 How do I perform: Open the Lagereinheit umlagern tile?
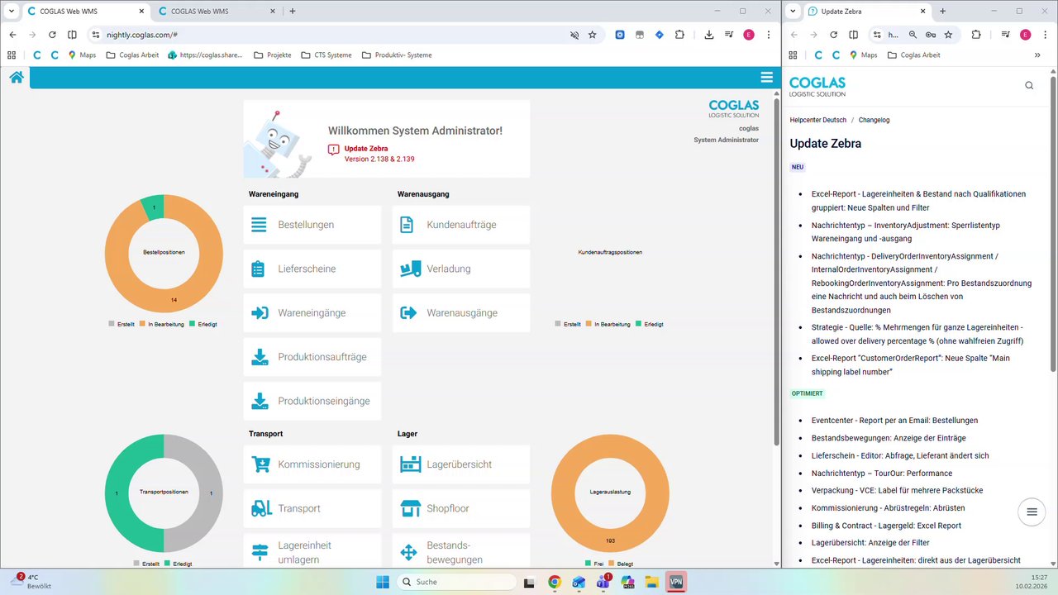312,551
